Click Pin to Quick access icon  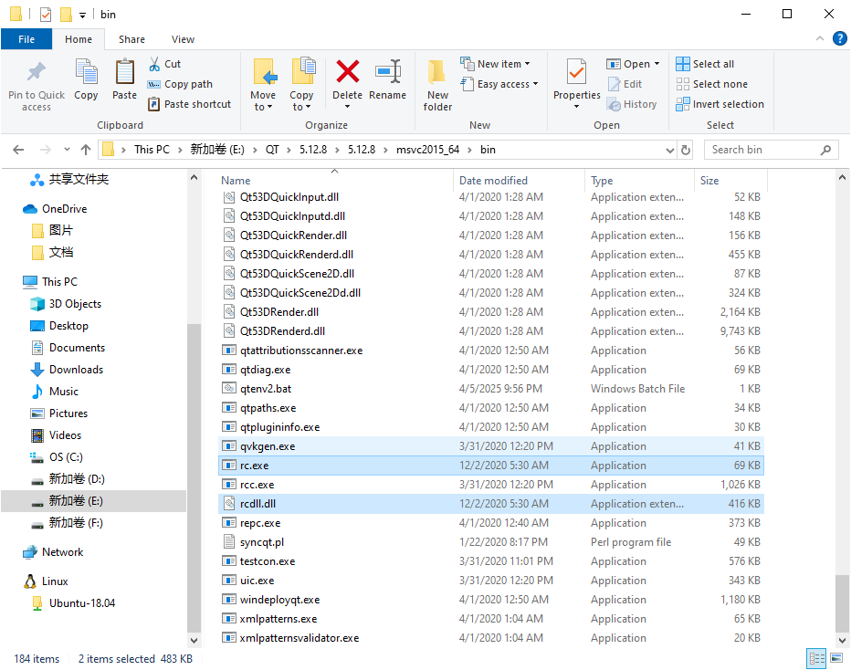(x=37, y=84)
